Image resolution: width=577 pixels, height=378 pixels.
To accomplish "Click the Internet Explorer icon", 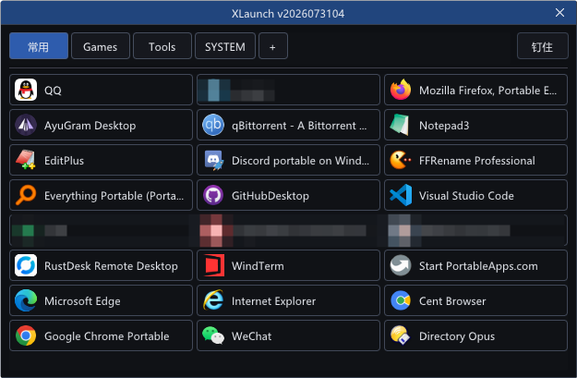I will (213, 300).
